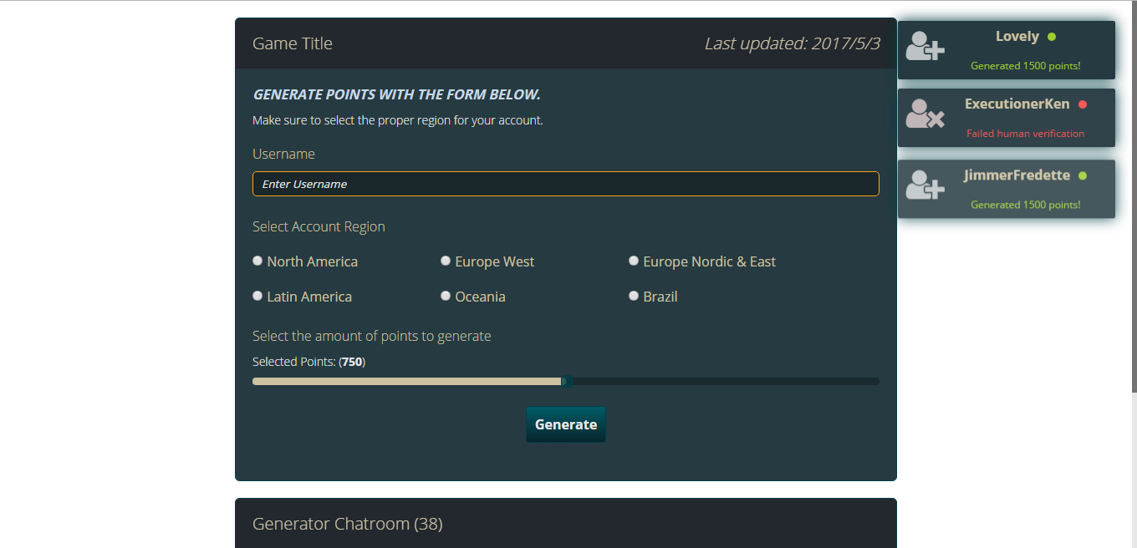Screen dimensions: 1137x548
Task: Click the JimmerFredette username notification
Action: 1017,175
